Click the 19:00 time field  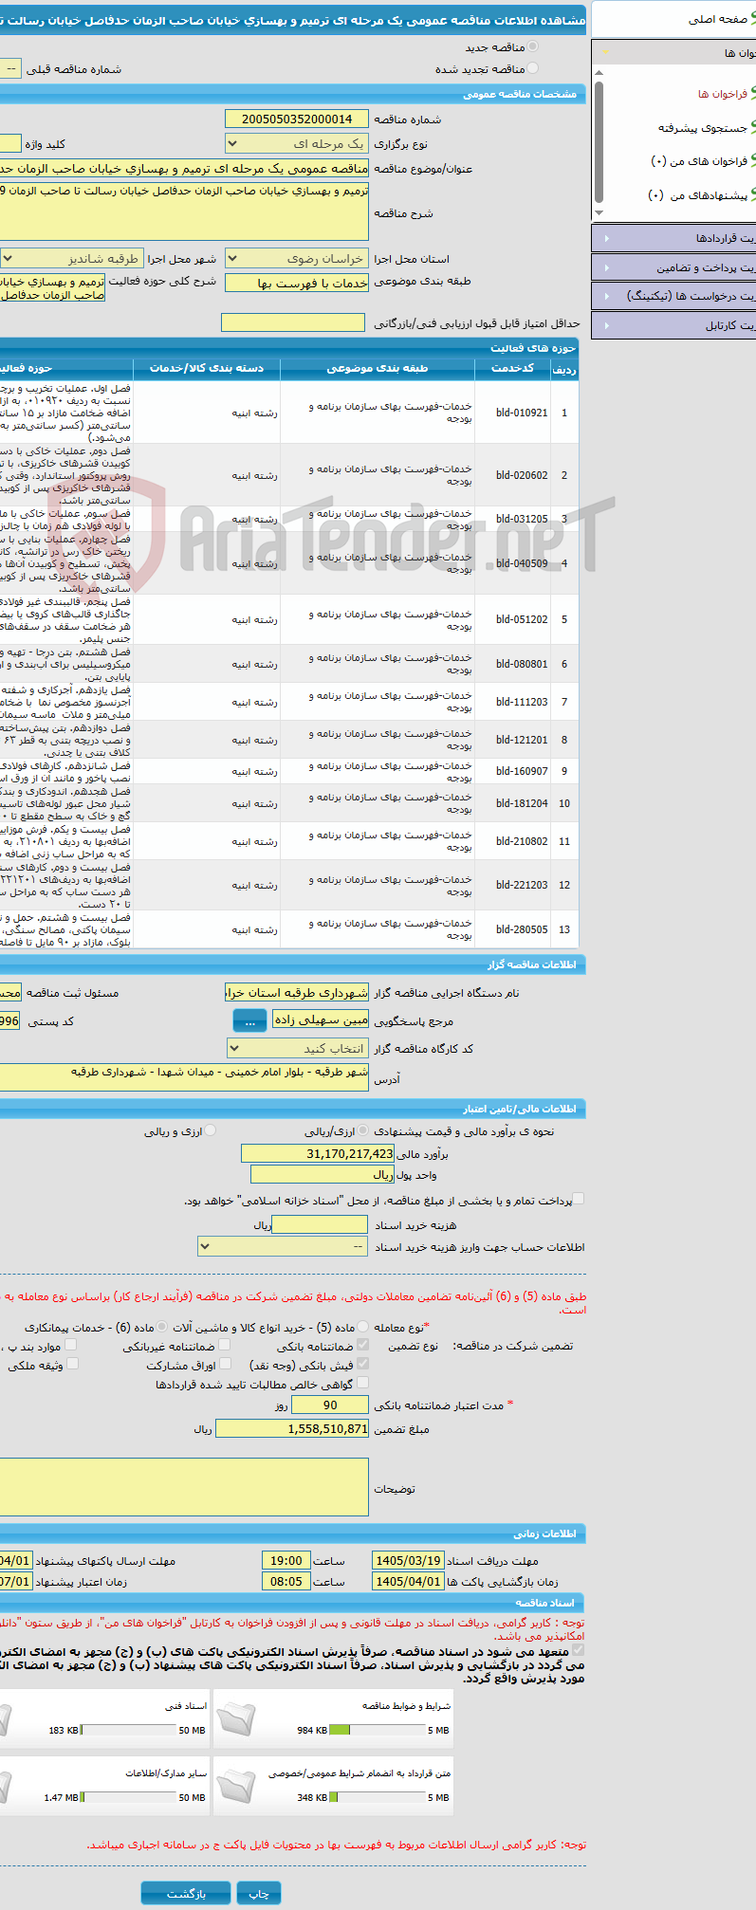click(x=286, y=1560)
